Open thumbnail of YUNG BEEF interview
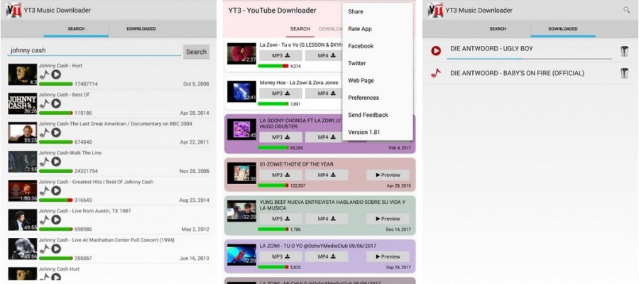 (241, 211)
